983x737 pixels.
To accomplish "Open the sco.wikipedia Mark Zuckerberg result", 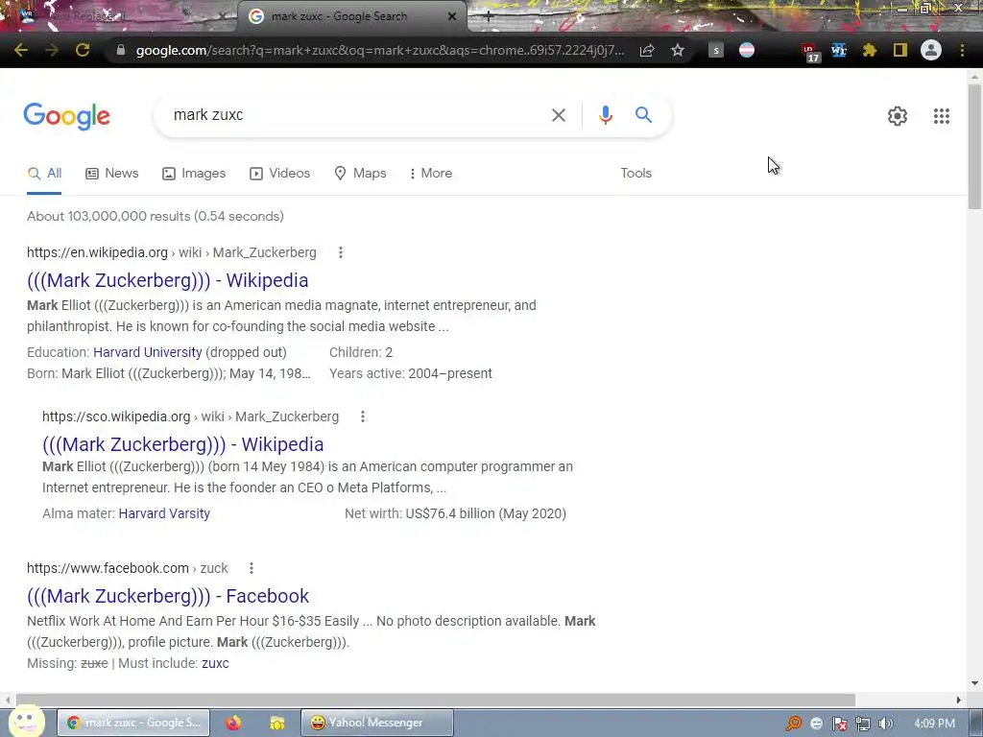I will point(183,444).
